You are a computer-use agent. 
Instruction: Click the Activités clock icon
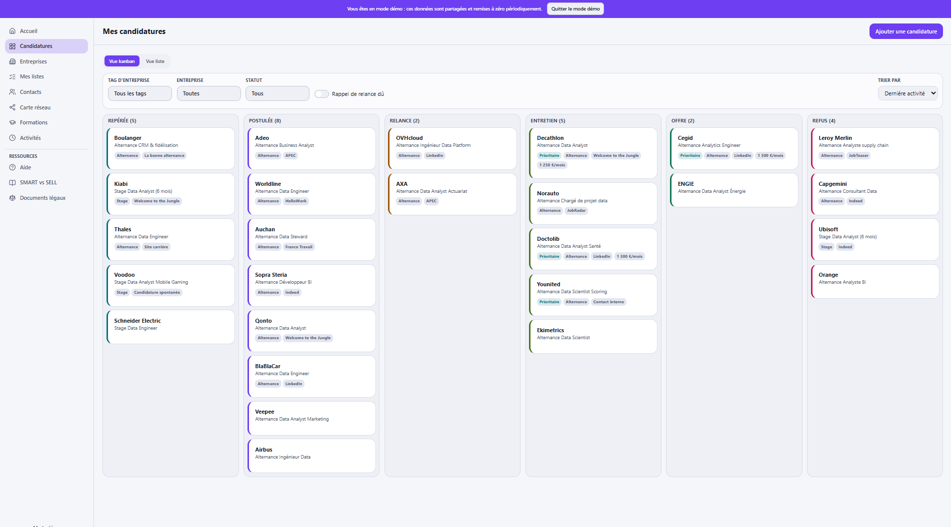click(x=12, y=138)
